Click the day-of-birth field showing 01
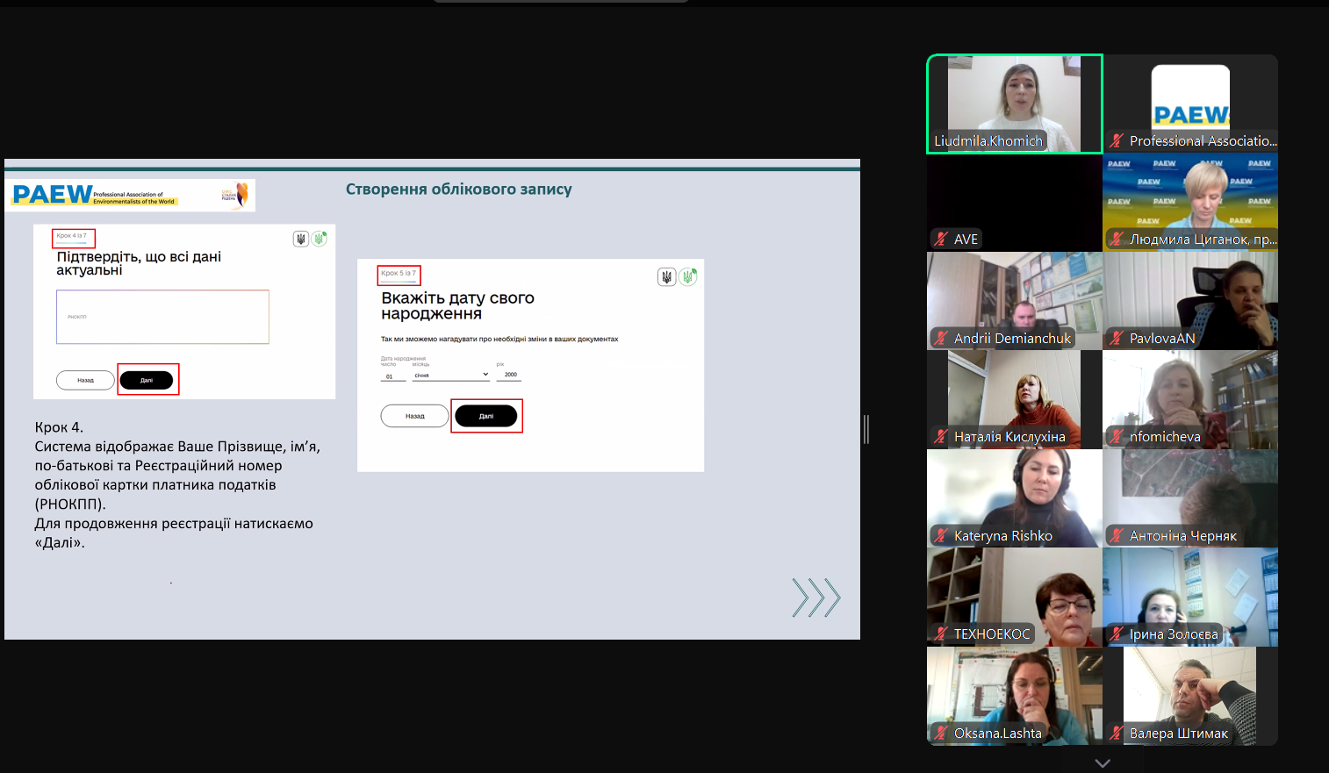The width and height of the screenshot is (1329, 773). click(x=392, y=376)
